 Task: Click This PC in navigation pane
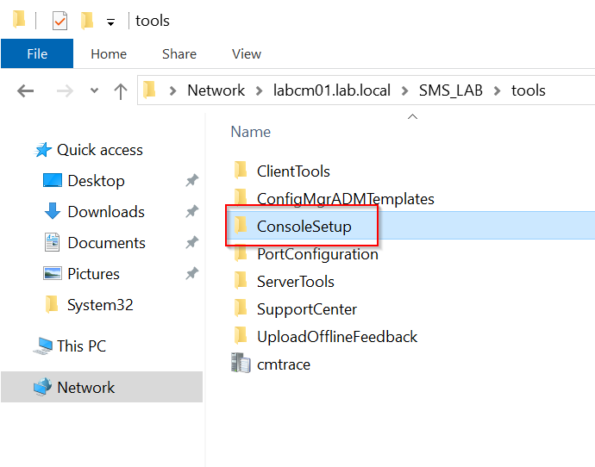click(x=81, y=346)
